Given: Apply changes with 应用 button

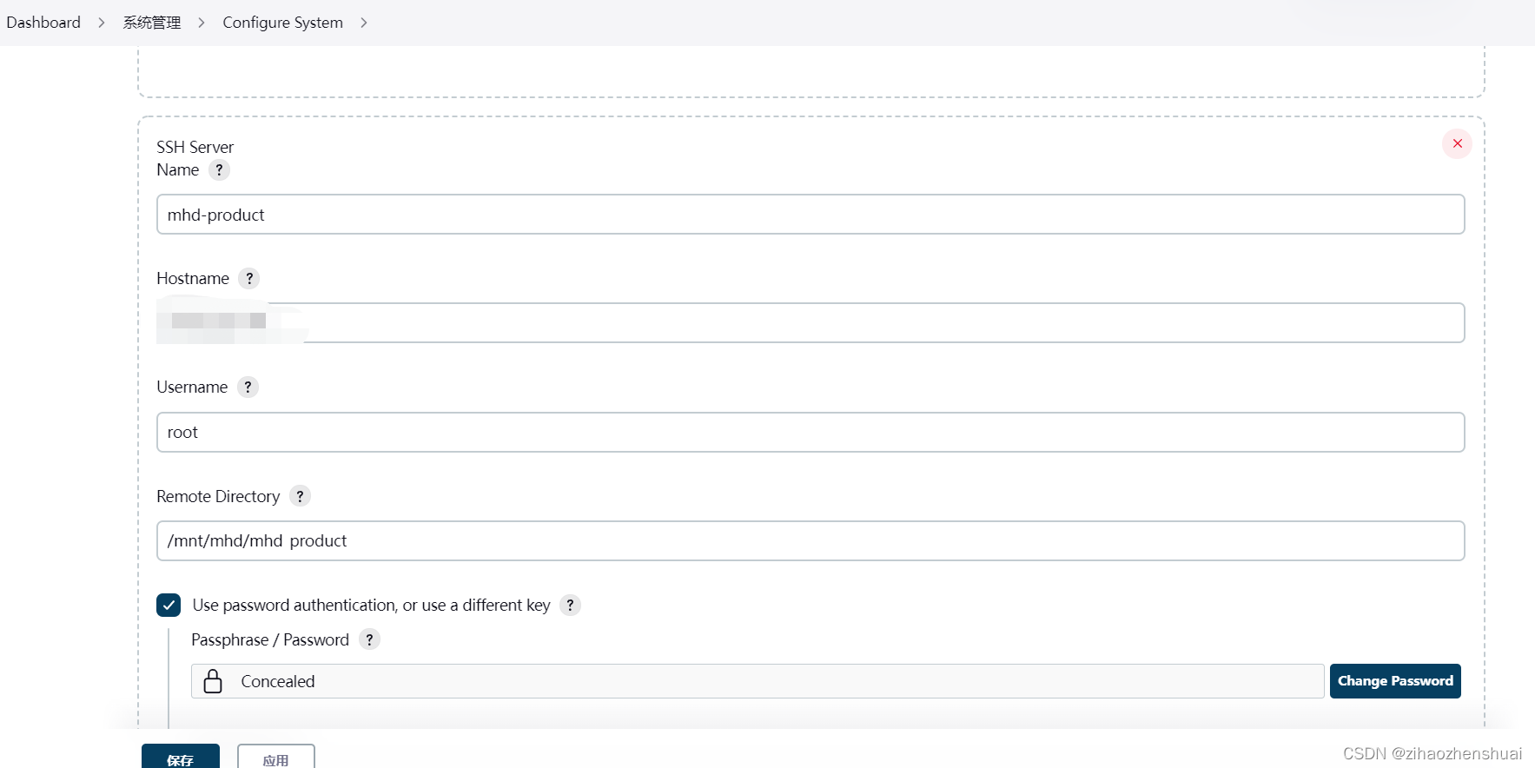Looking at the screenshot, I should pos(276,757).
